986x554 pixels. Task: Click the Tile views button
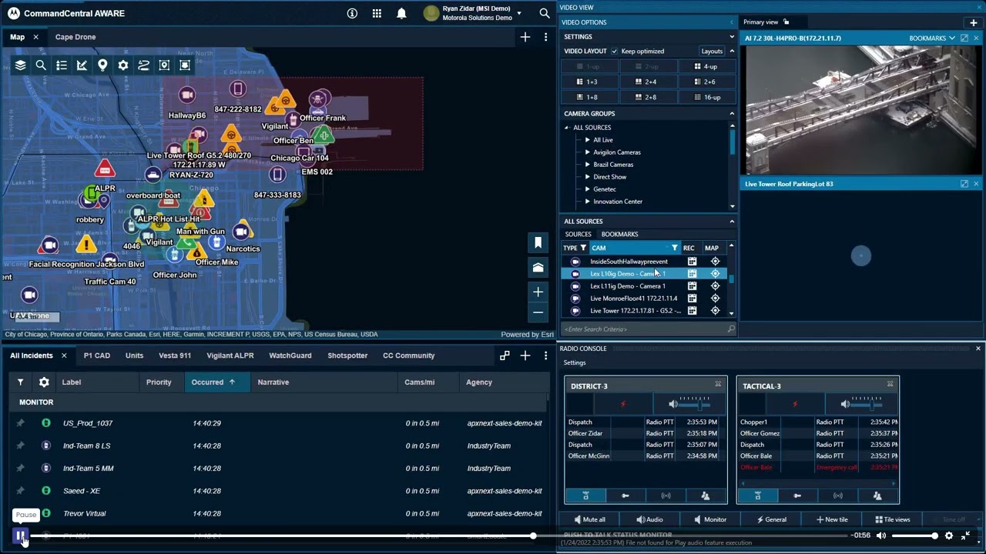(x=892, y=519)
